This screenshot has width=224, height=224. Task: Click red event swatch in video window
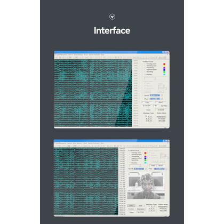coord(145,153)
